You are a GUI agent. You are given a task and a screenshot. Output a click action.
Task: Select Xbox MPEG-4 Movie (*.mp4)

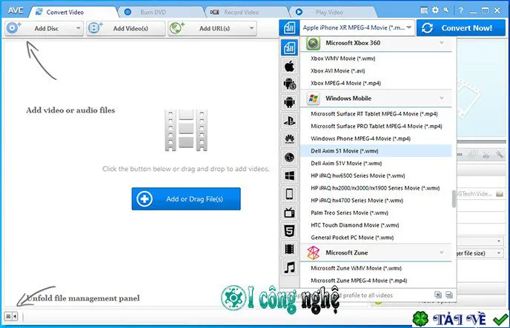coord(376,83)
